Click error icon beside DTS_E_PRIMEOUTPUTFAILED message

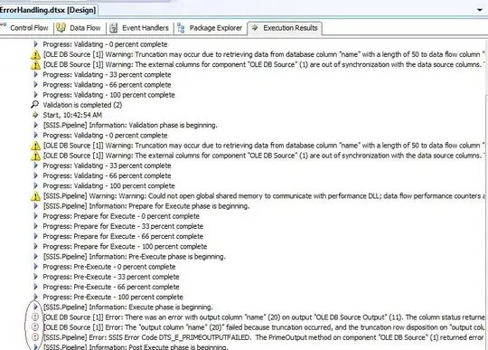click(35, 337)
